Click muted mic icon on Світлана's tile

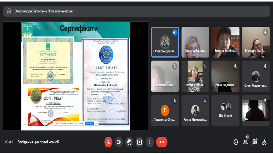(x=175, y=66)
